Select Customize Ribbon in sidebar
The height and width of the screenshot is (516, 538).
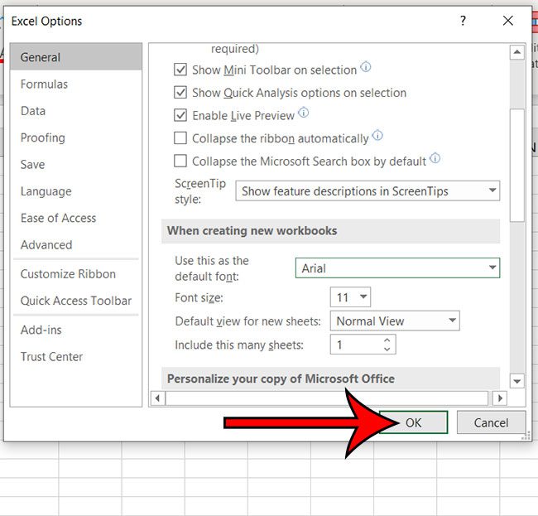(x=68, y=274)
